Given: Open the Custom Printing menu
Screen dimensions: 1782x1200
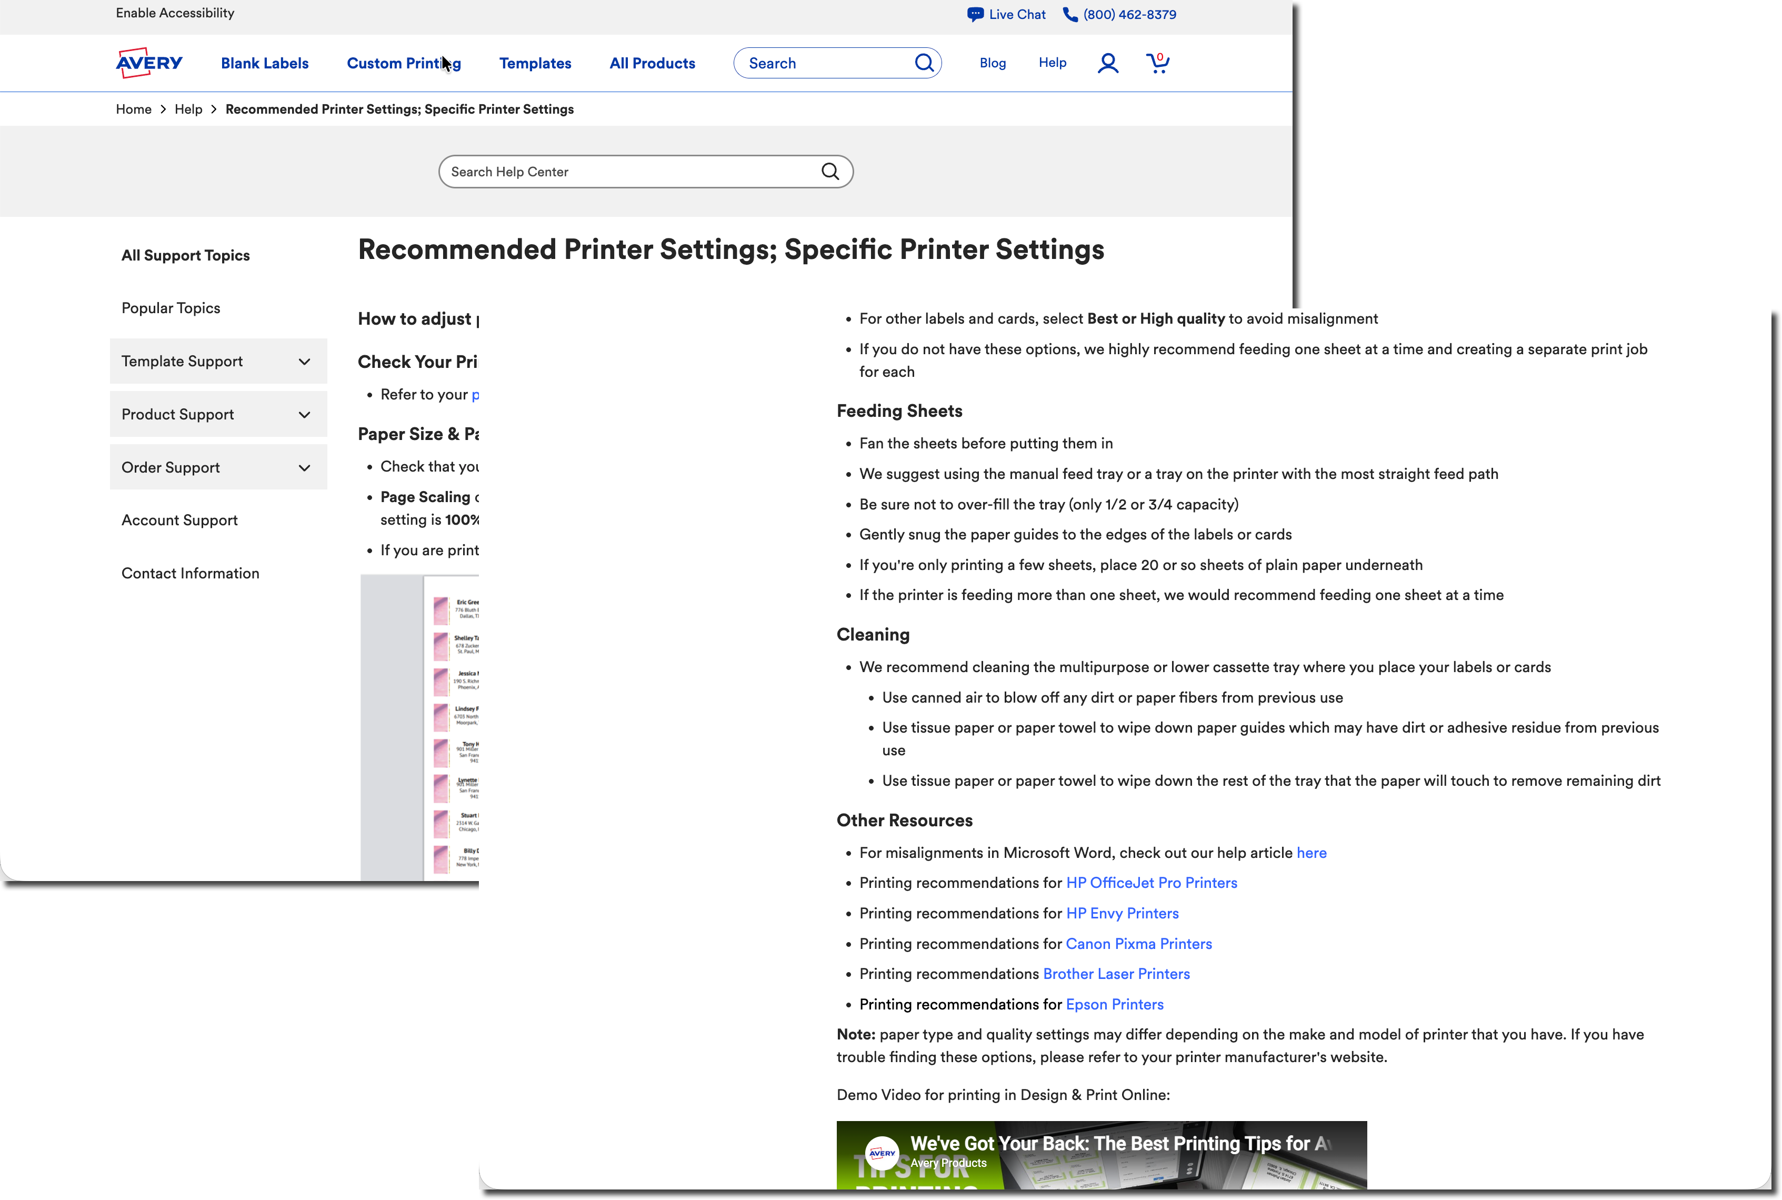Looking at the screenshot, I should [x=404, y=64].
